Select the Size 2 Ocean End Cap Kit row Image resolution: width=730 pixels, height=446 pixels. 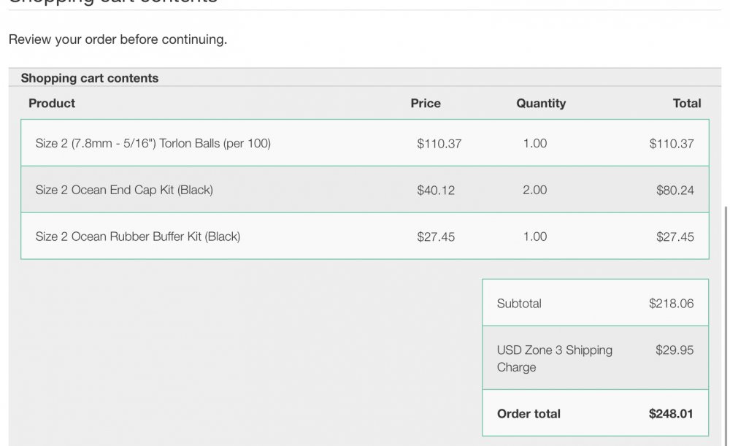click(x=364, y=190)
